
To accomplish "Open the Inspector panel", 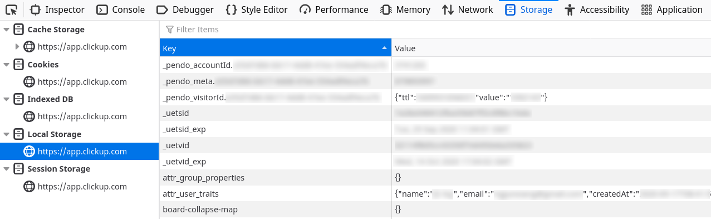I will pyautogui.click(x=57, y=9).
